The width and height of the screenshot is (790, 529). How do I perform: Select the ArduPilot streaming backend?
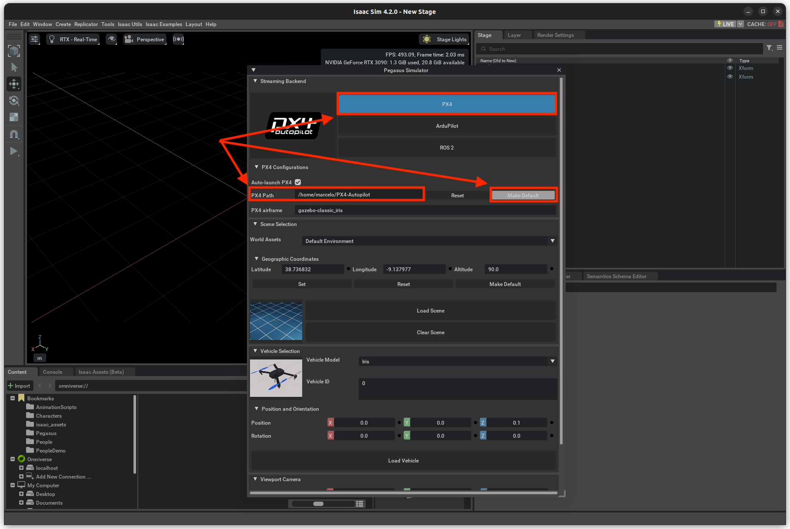tap(447, 126)
